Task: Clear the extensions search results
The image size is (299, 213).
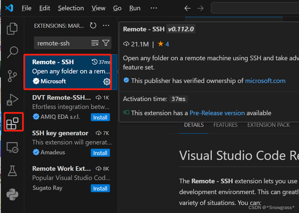Action: pyautogui.click(x=95, y=43)
